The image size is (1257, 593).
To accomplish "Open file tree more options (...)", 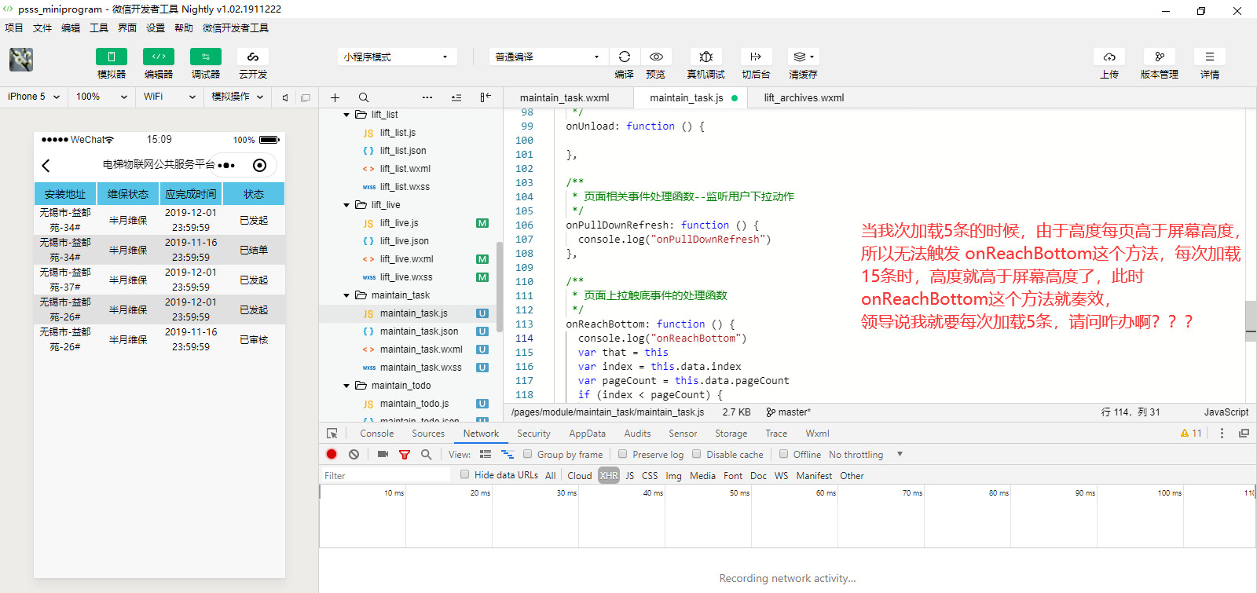I will point(427,97).
